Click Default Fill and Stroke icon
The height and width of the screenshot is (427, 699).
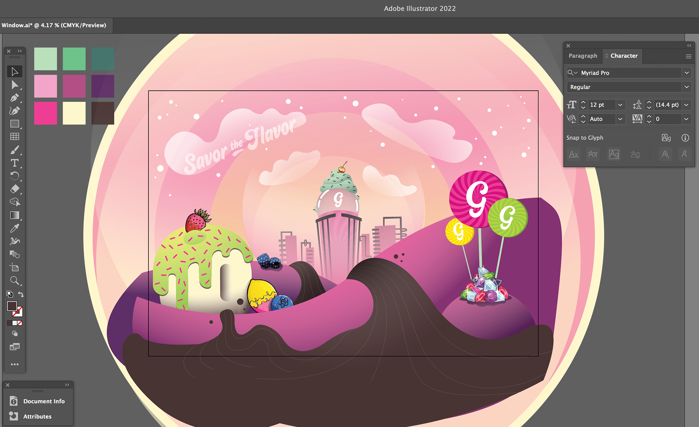(x=10, y=294)
